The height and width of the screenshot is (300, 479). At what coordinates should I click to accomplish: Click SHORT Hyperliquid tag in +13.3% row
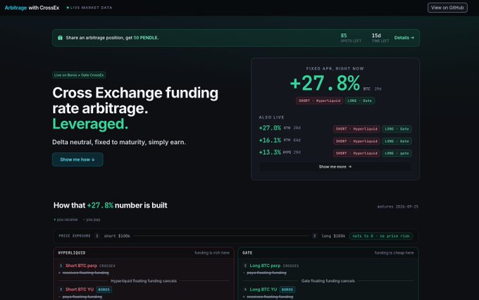click(356, 153)
